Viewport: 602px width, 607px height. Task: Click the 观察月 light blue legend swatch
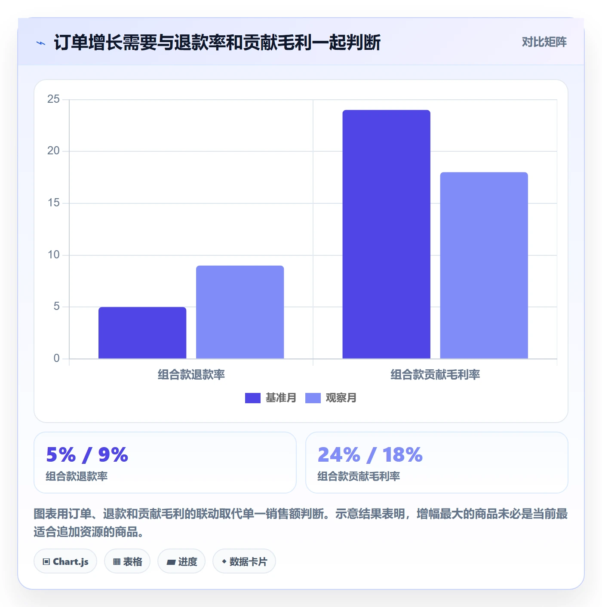tap(313, 398)
